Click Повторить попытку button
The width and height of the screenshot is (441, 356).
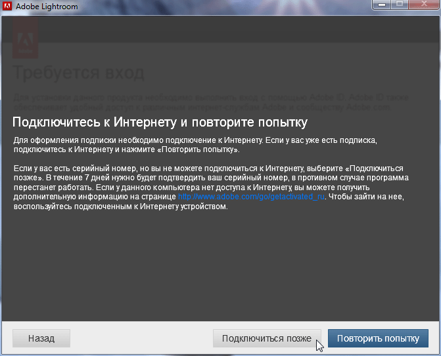pyautogui.click(x=378, y=338)
